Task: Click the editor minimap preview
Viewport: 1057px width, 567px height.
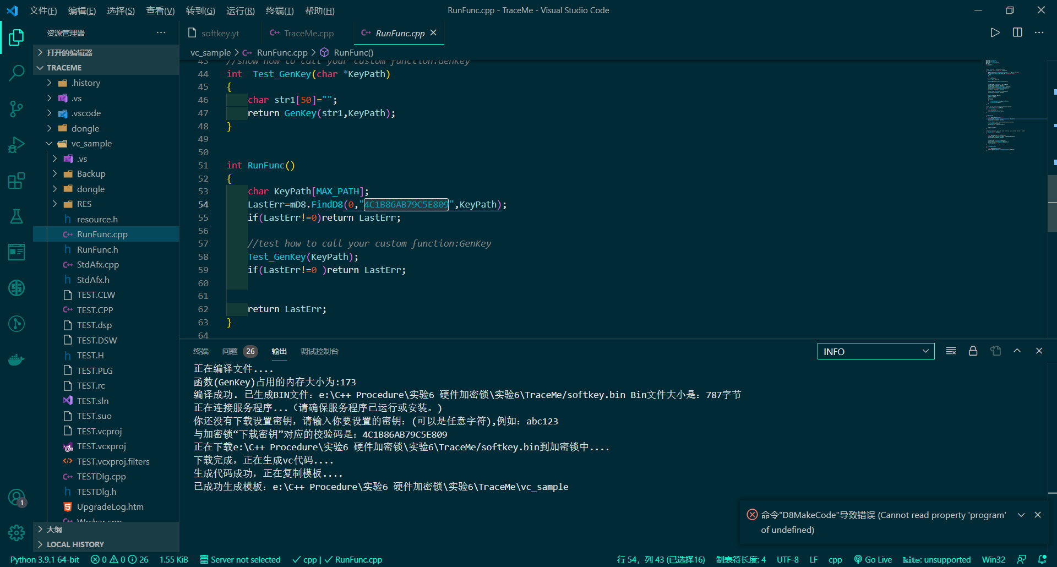Action: tap(1016, 105)
